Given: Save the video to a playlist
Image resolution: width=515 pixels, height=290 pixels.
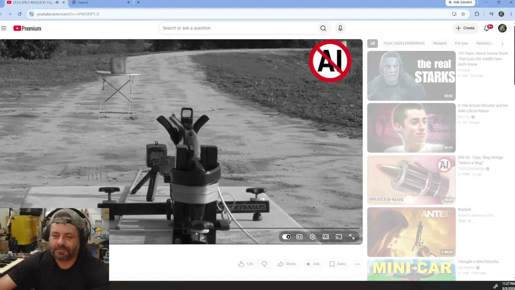Looking at the screenshot, I should 338,264.
